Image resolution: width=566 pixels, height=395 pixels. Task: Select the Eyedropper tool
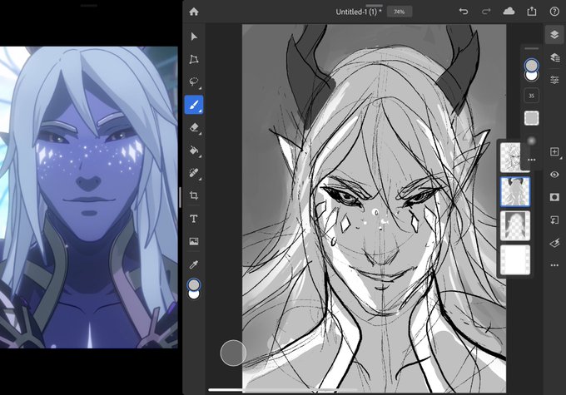click(x=194, y=264)
